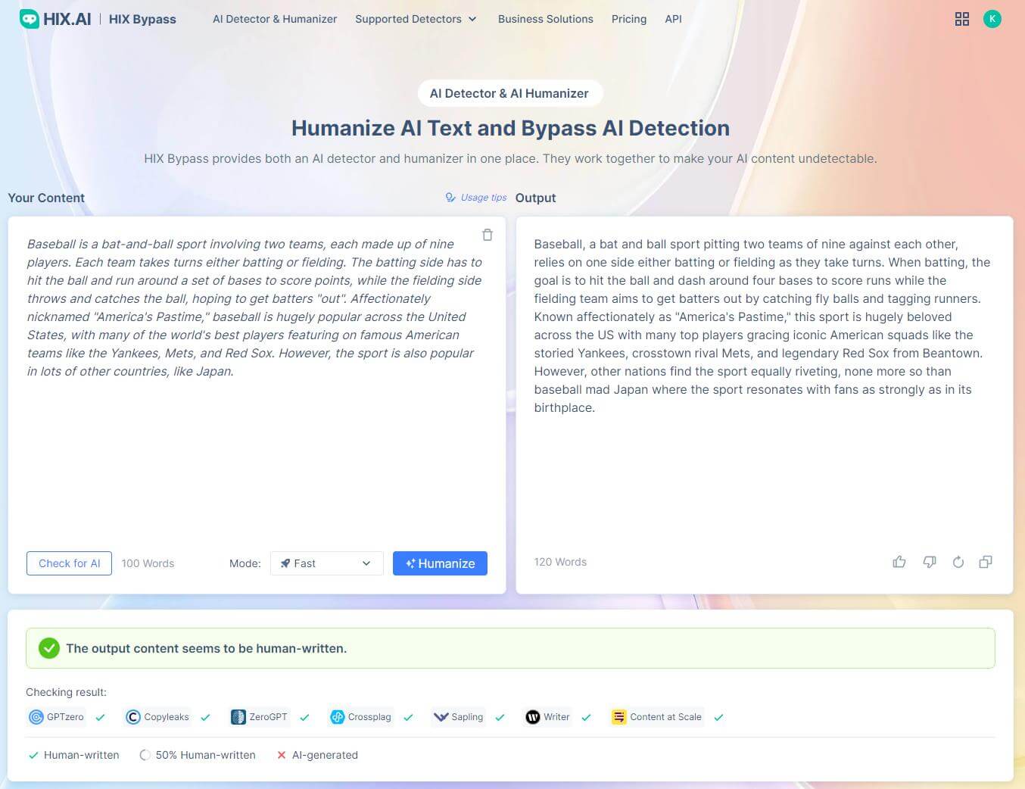The height and width of the screenshot is (789, 1025).
Task: Click the thumbs down icon on output
Action: [929, 562]
